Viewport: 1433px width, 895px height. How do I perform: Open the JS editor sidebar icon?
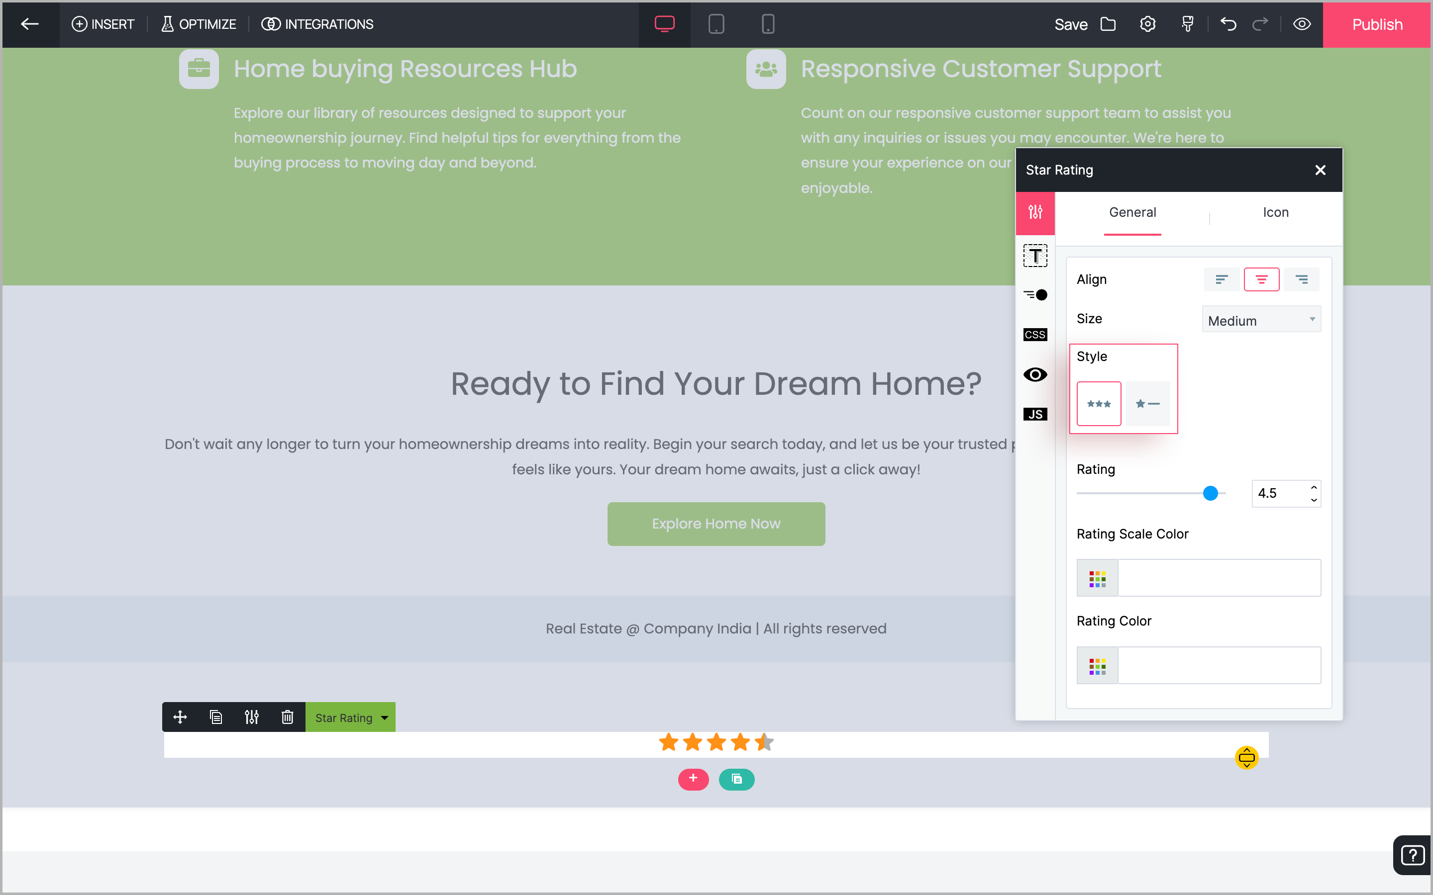click(1034, 414)
